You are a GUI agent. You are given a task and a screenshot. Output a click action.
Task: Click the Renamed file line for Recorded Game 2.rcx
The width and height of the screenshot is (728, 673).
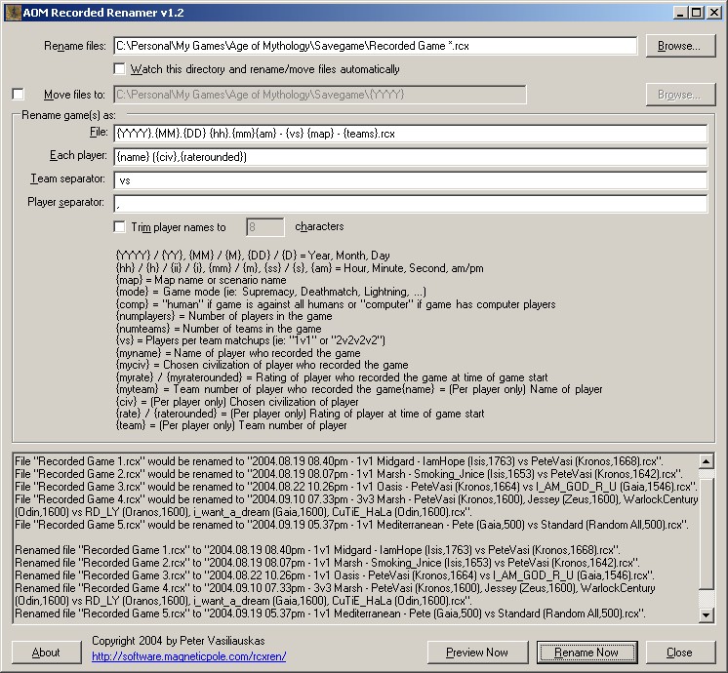click(327, 563)
